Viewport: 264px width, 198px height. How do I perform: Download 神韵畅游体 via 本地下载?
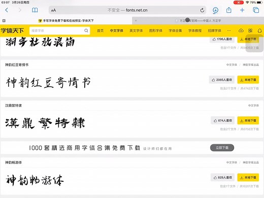248,178
